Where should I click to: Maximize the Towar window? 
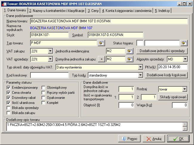pyautogui.click(x=184, y=4)
